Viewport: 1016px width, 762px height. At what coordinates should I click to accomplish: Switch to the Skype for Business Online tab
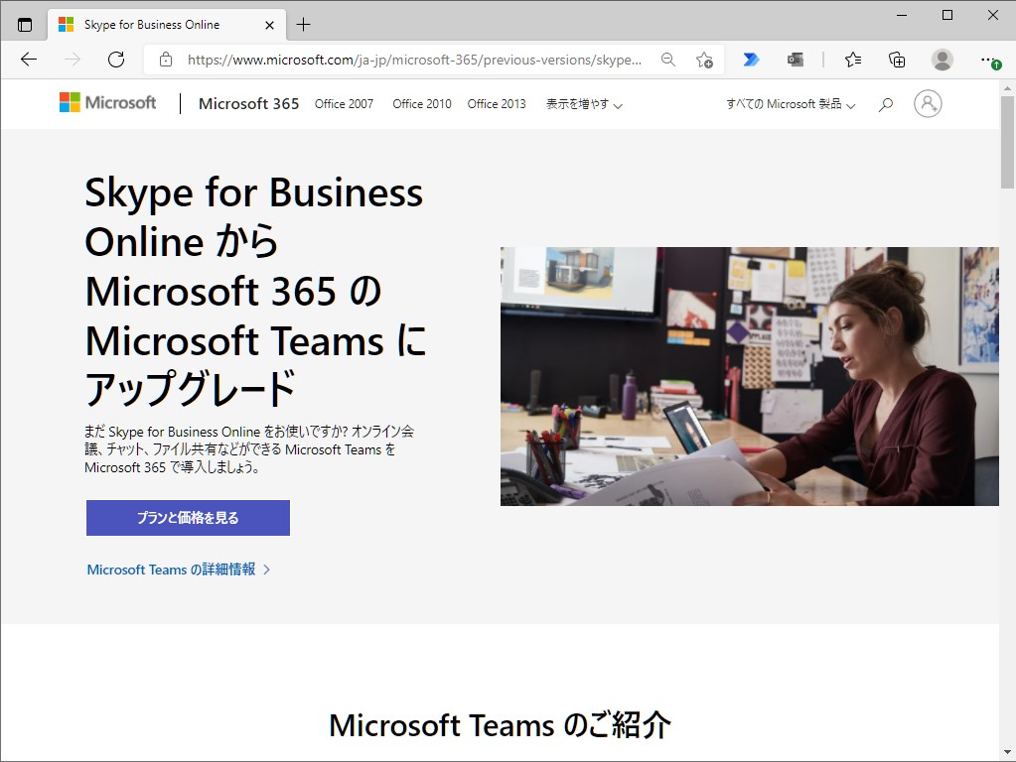(x=159, y=23)
